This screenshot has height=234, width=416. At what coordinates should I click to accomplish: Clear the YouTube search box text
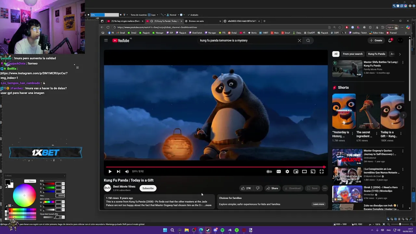point(299,40)
